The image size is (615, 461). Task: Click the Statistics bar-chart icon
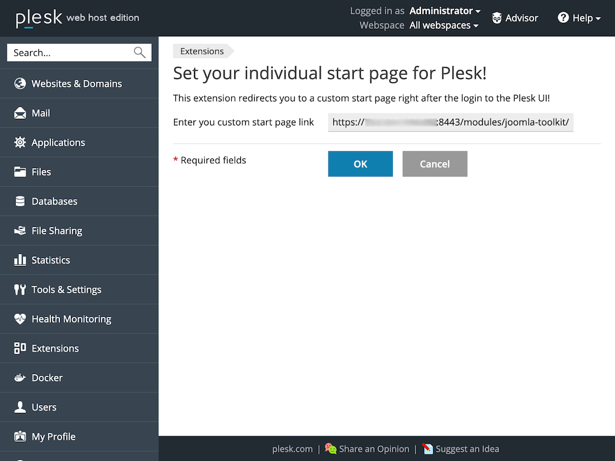(x=20, y=260)
